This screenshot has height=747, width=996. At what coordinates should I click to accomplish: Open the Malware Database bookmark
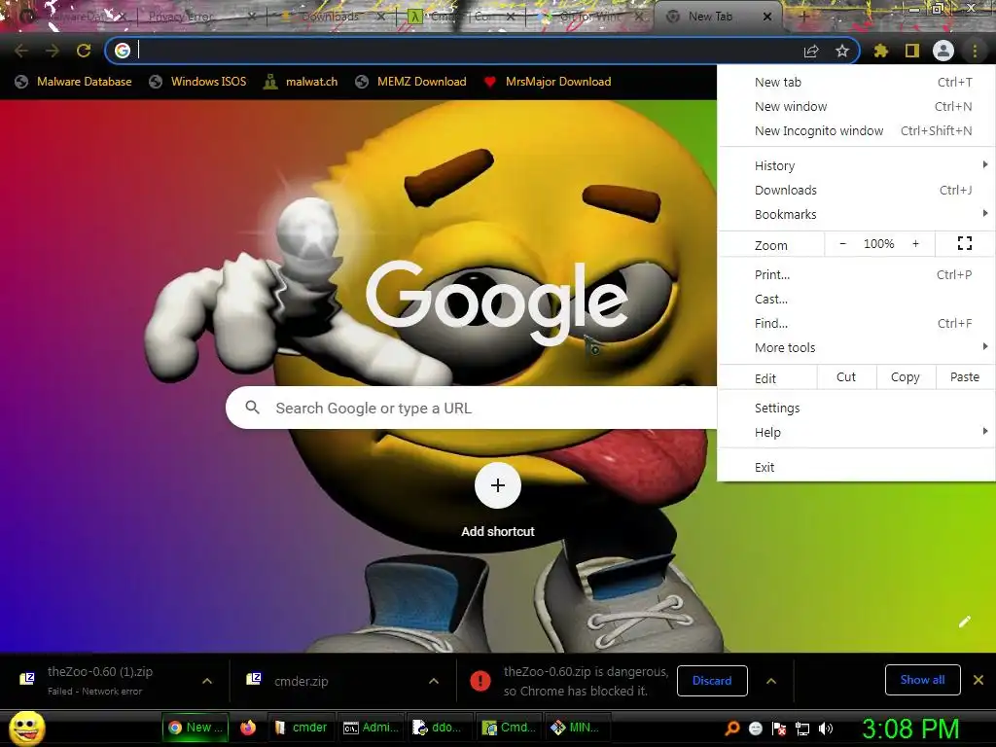coord(73,82)
